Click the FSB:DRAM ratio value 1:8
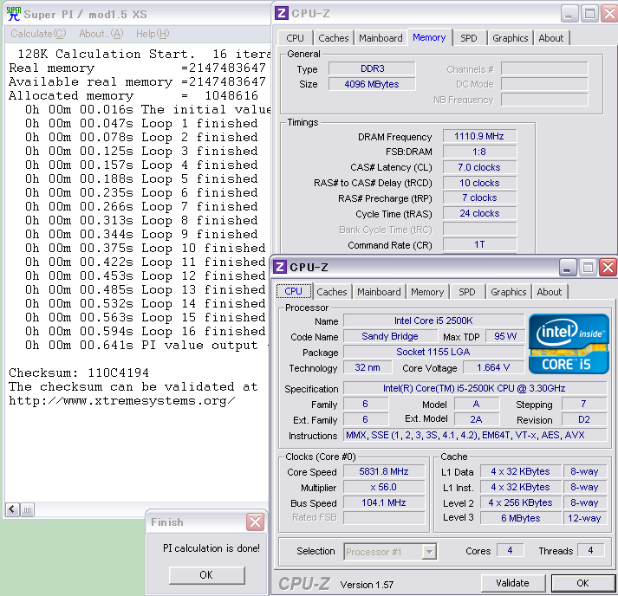618x596 pixels. pyautogui.click(x=479, y=152)
